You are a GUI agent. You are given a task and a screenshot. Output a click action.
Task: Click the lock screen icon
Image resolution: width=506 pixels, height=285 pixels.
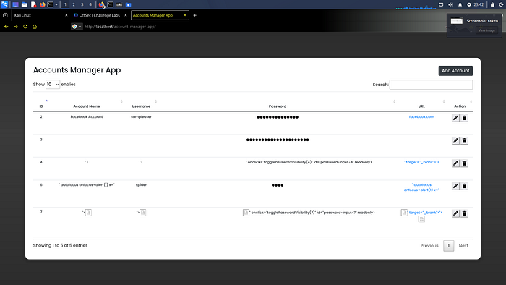(492, 4)
